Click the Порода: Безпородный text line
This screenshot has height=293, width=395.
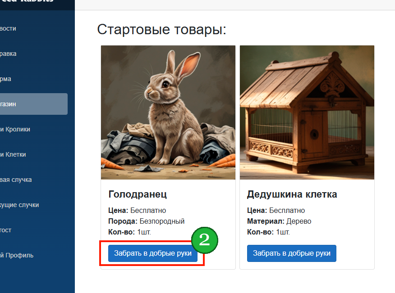[x=147, y=221]
